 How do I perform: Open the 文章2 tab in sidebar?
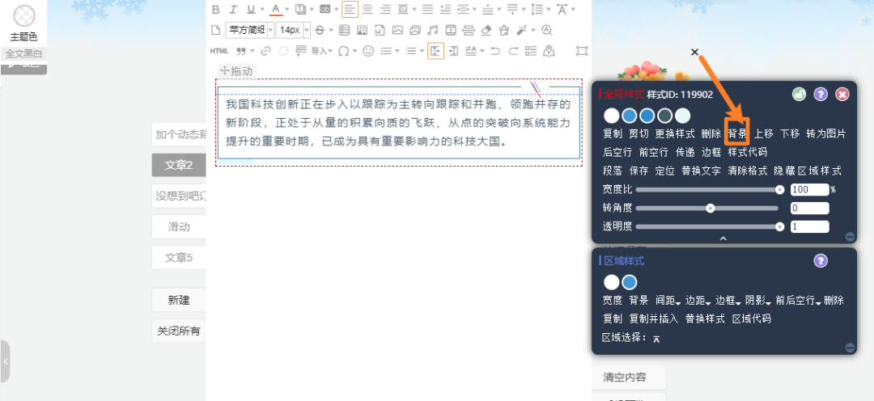coord(179,166)
